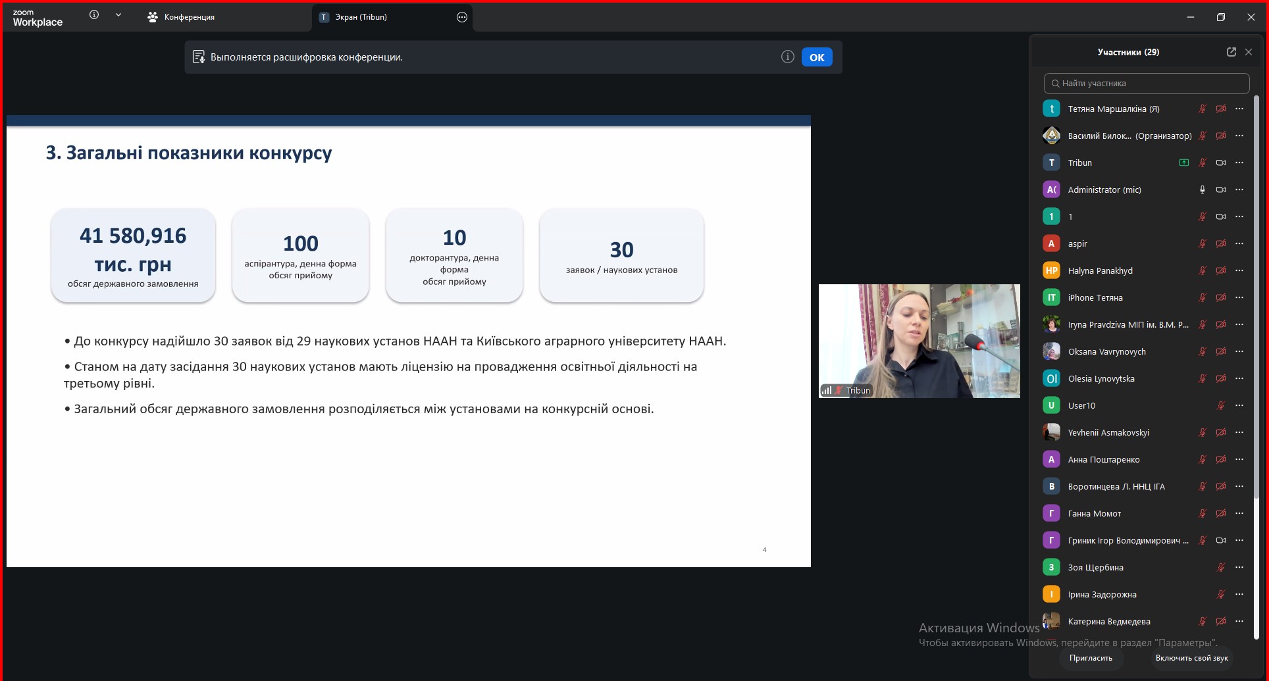The image size is (1269, 681).
Task: Open more options for Ірина Задорожна
Action: click(x=1239, y=594)
